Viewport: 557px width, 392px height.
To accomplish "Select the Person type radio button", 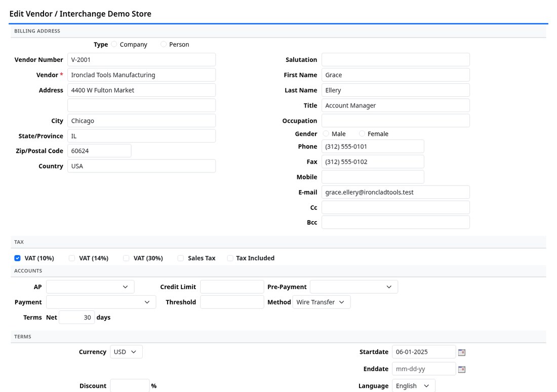I will point(164,44).
